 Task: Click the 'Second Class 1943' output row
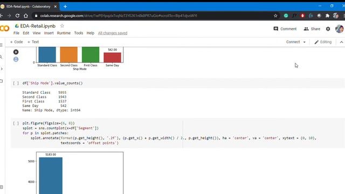[x=44, y=97]
